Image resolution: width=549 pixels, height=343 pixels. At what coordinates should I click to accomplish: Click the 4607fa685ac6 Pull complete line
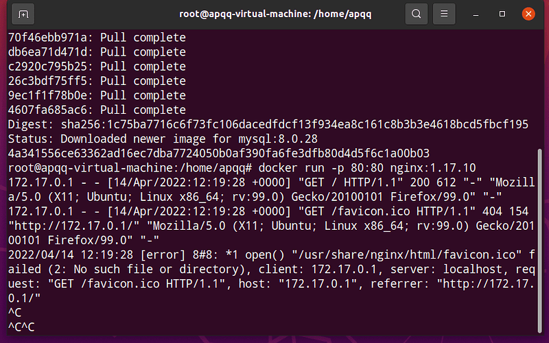coord(97,110)
